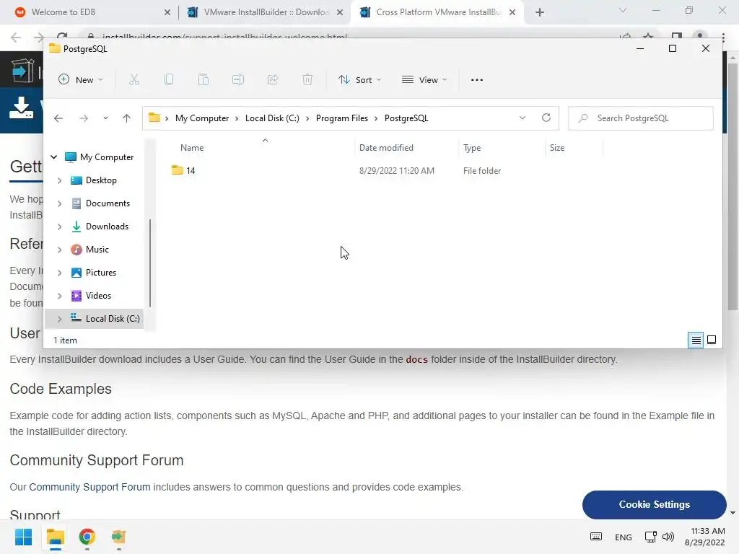Click the Delete trash can icon
The width and height of the screenshot is (739, 554).
[307, 79]
